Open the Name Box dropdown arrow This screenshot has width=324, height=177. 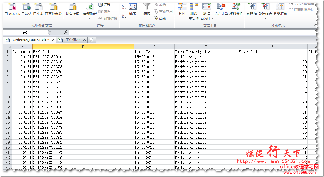pyautogui.click(x=45, y=32)
